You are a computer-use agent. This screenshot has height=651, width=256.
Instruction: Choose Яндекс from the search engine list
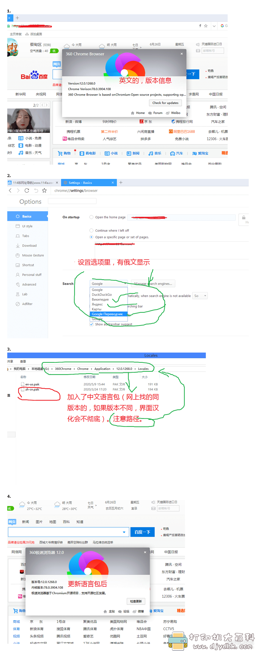pos(108,304)
